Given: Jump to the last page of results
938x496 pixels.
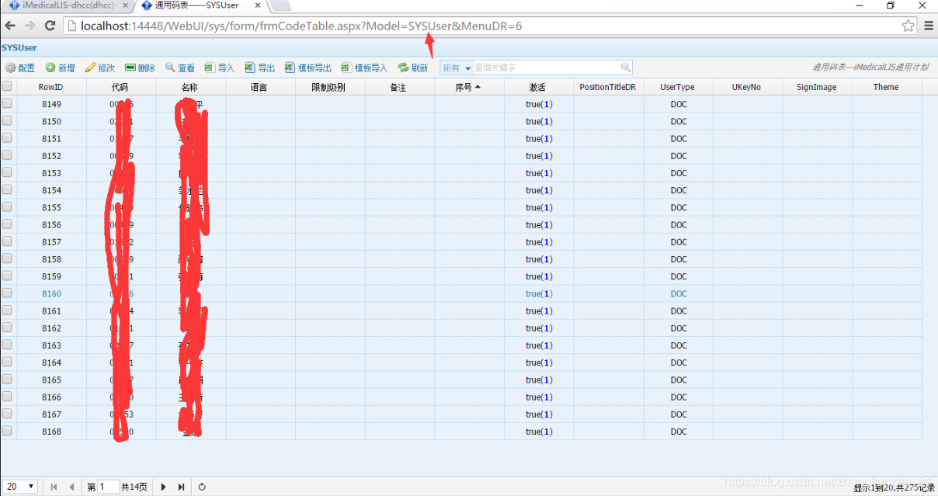Looking at the screenshot, I should coord(181,487).
